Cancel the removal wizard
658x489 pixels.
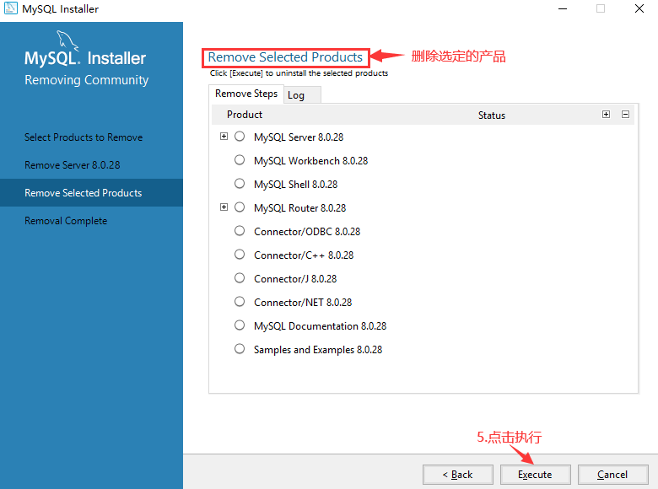click(612, 475)
